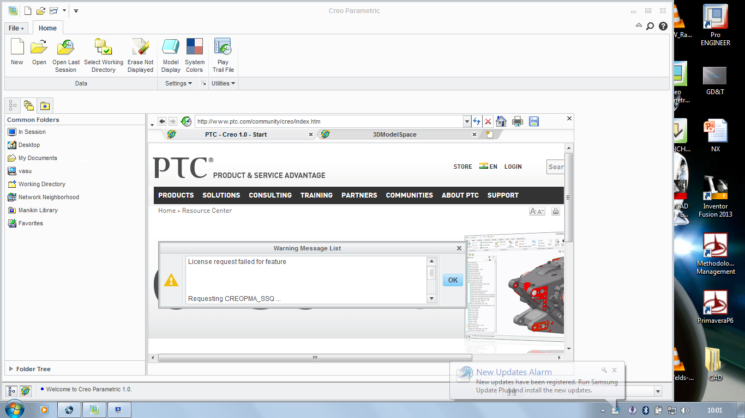Open PRODUCTS in the PTC site menu
The image size is (745, 418).
[176, 195]
